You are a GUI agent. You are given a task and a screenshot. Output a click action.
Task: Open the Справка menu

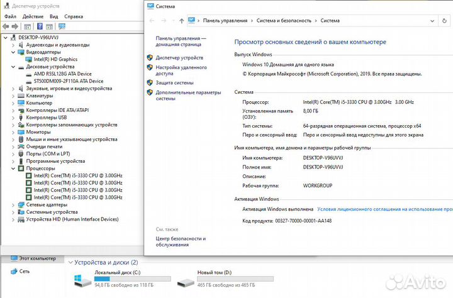(x=74, y=16)
